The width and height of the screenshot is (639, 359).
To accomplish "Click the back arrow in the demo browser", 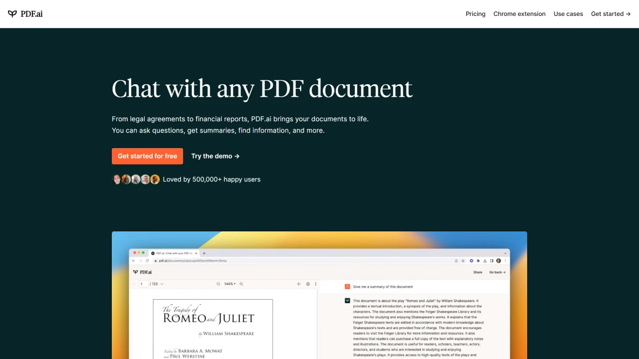I will (134, 261).
